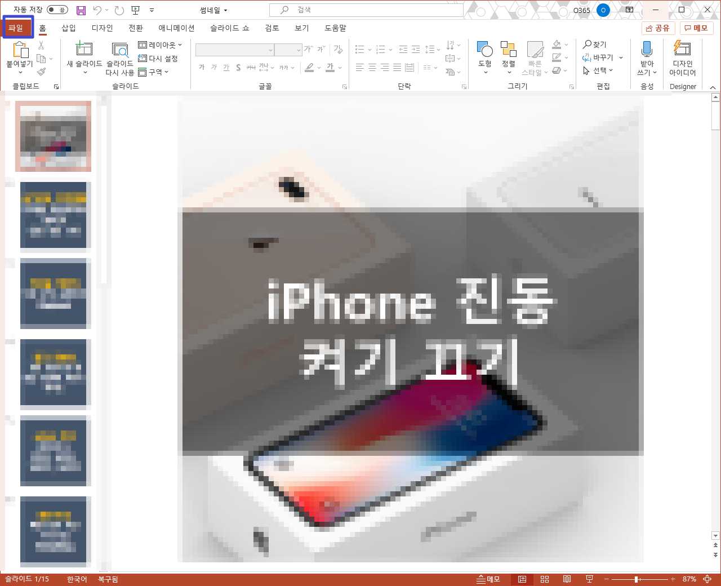Click the Slide Sorter view icon

click(x=545, y=579)
